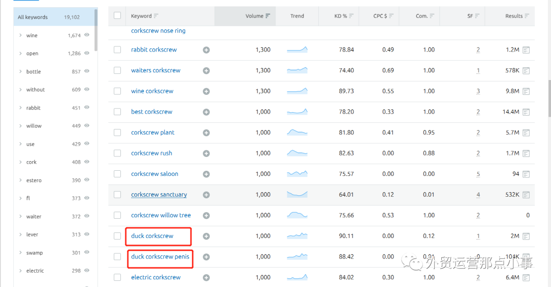
Task: Tick the checkbox for waiters corkscrew
Action: point(117,70)
